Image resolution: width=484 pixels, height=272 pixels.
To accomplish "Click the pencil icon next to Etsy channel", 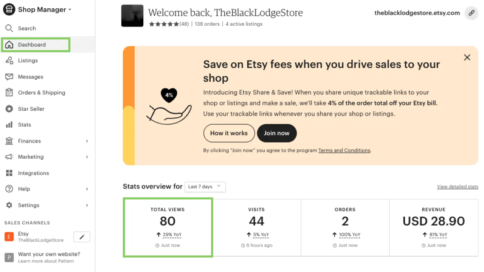I will [82, 237].
